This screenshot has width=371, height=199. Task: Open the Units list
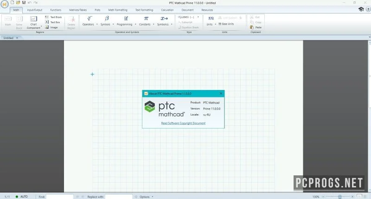[x=210, y=21]
